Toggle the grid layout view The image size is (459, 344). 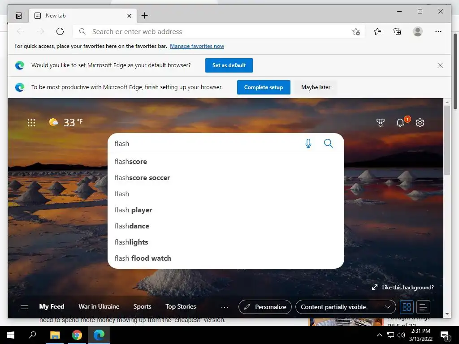point(407,307)
